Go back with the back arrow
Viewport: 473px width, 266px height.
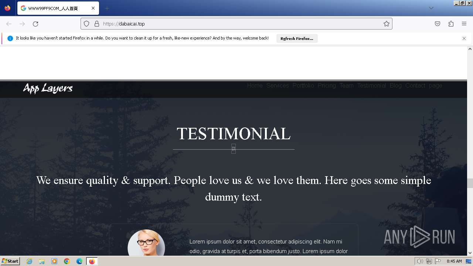point(9,24)
